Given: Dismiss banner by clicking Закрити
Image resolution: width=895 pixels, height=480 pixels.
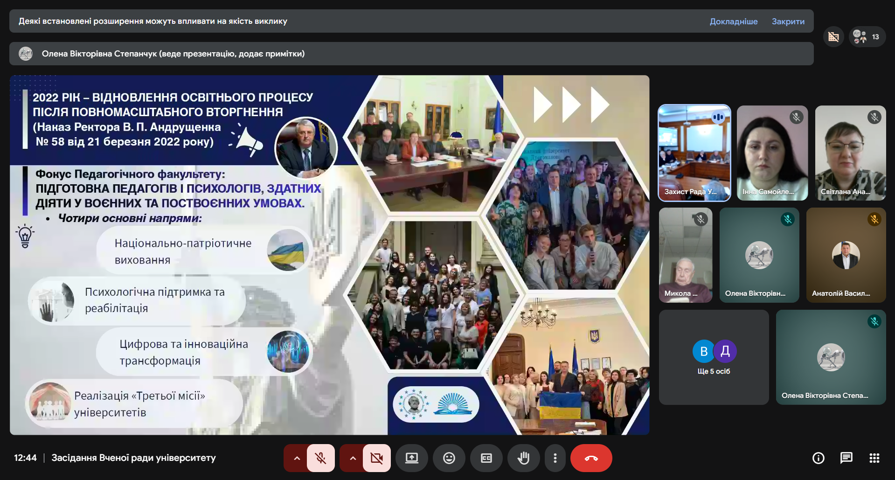Looking at the screenshot, I should [787, 21].
